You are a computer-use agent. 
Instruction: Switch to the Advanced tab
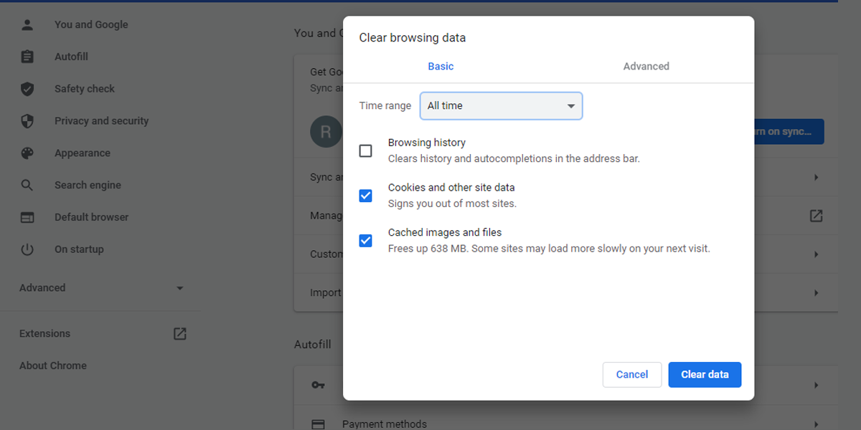pos(646,67)
